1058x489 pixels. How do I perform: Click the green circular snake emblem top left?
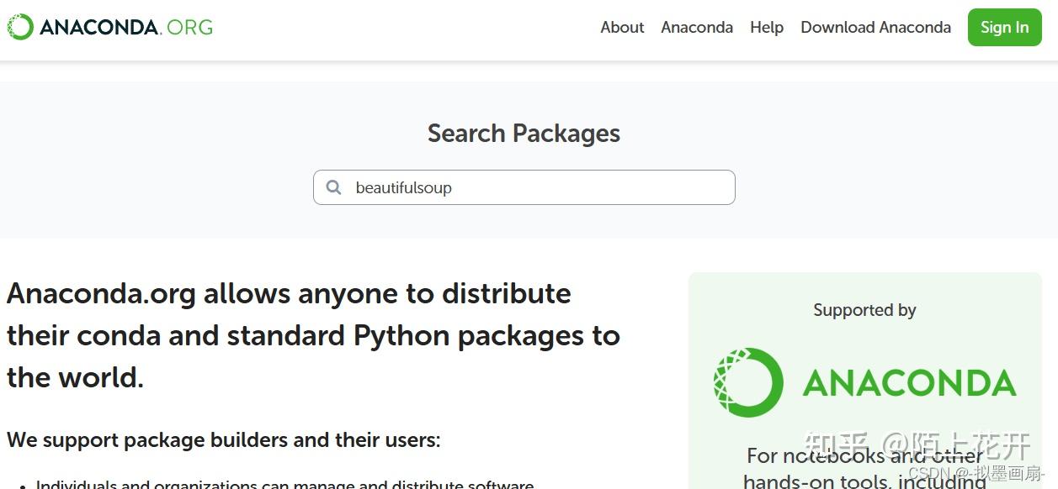[19, 26]
